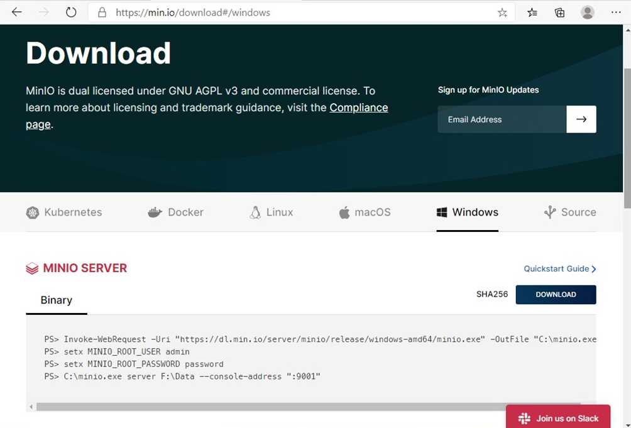Click the page scroll-up arrow
Viewport: 631px width, 428px height.
pyautogui.click(x=627, y=30)
